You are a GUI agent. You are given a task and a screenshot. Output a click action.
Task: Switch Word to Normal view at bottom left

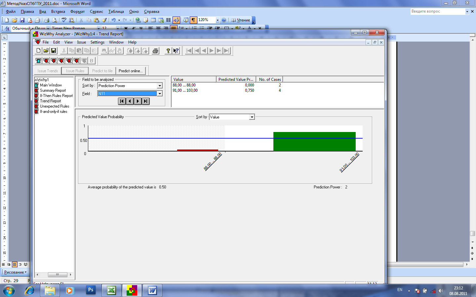(x=3, y=264)
